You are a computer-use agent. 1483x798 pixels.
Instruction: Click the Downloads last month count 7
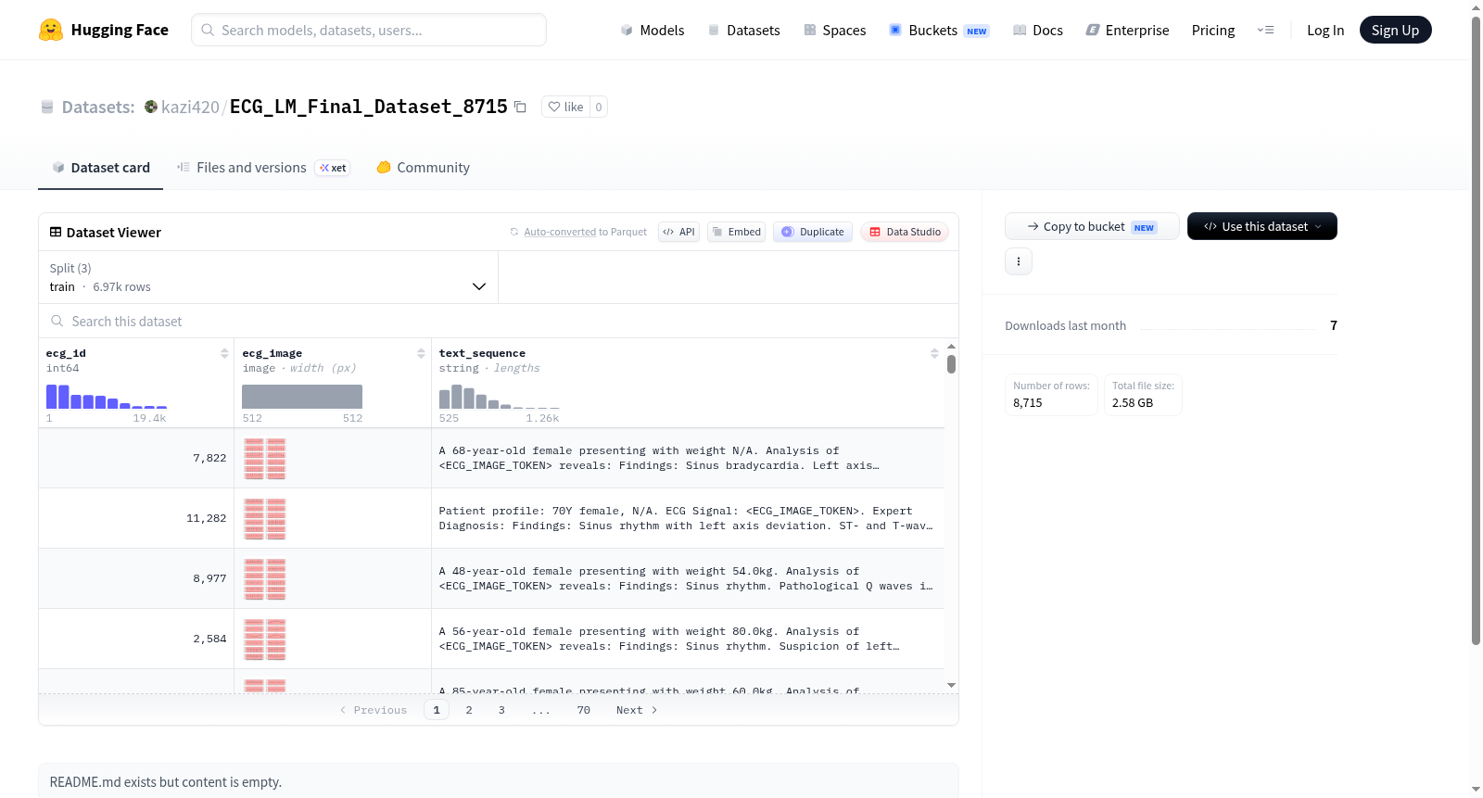[x=1334, y=325]
